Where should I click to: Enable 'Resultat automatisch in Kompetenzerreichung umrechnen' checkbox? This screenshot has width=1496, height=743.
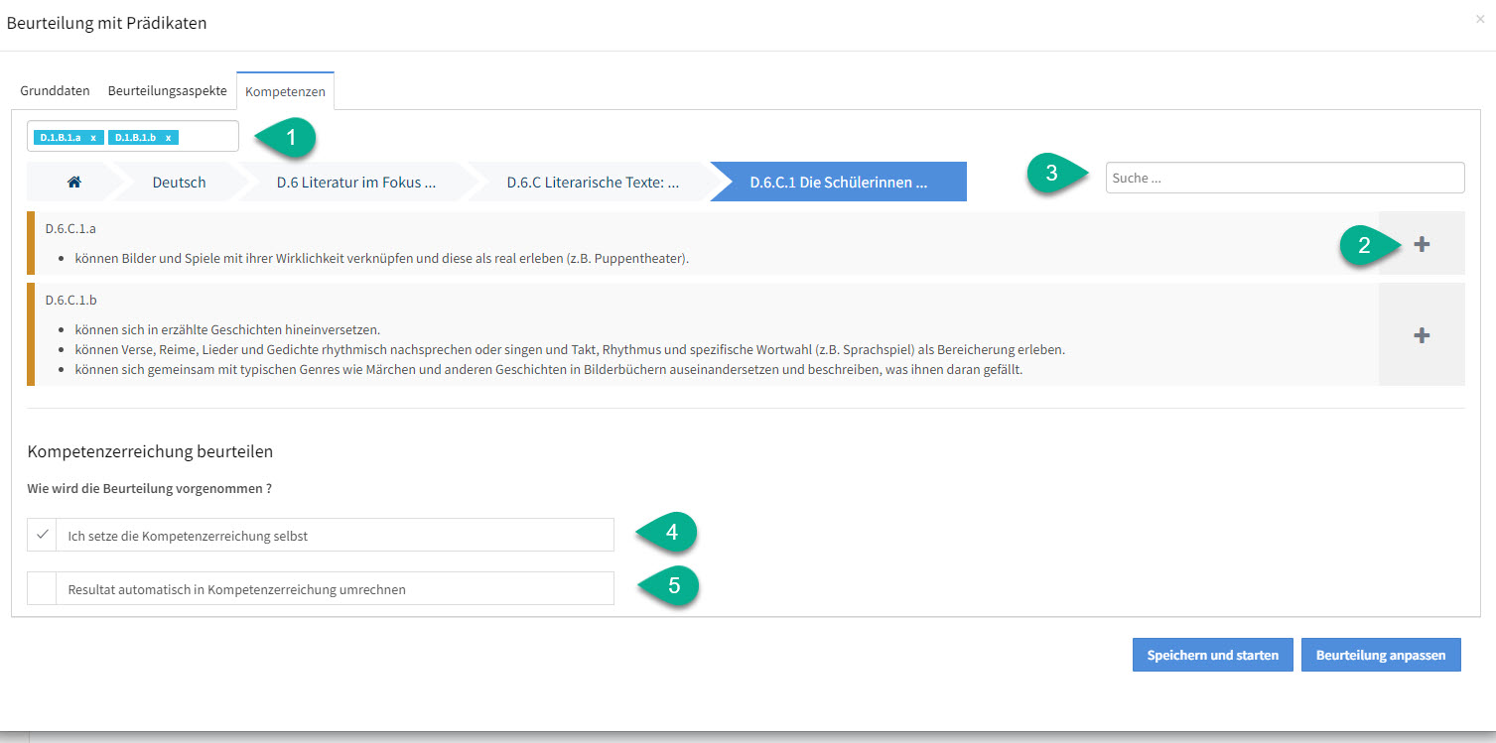point(43,588)
